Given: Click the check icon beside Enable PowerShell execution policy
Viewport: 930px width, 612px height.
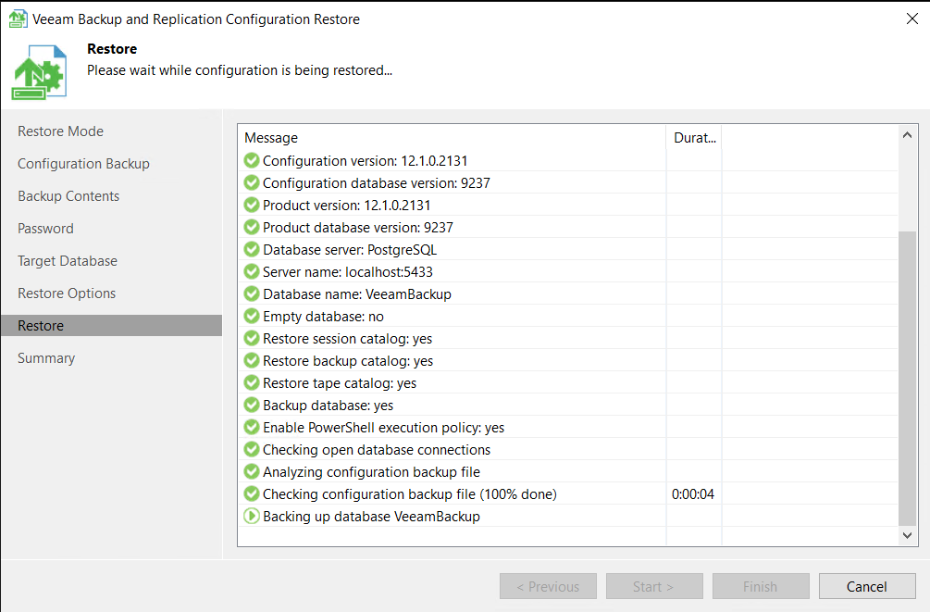Looking at the screenshot, I should tap(252, 428).
